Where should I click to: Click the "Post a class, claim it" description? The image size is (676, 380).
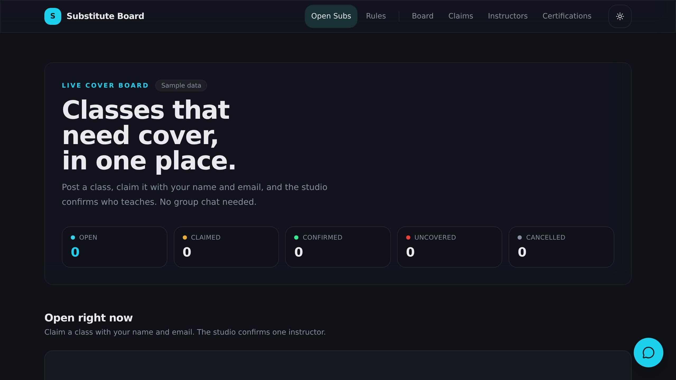[x=194, y=194]
